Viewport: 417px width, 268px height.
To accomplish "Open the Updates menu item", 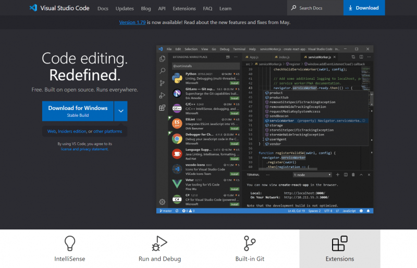I will click(125, 8).
